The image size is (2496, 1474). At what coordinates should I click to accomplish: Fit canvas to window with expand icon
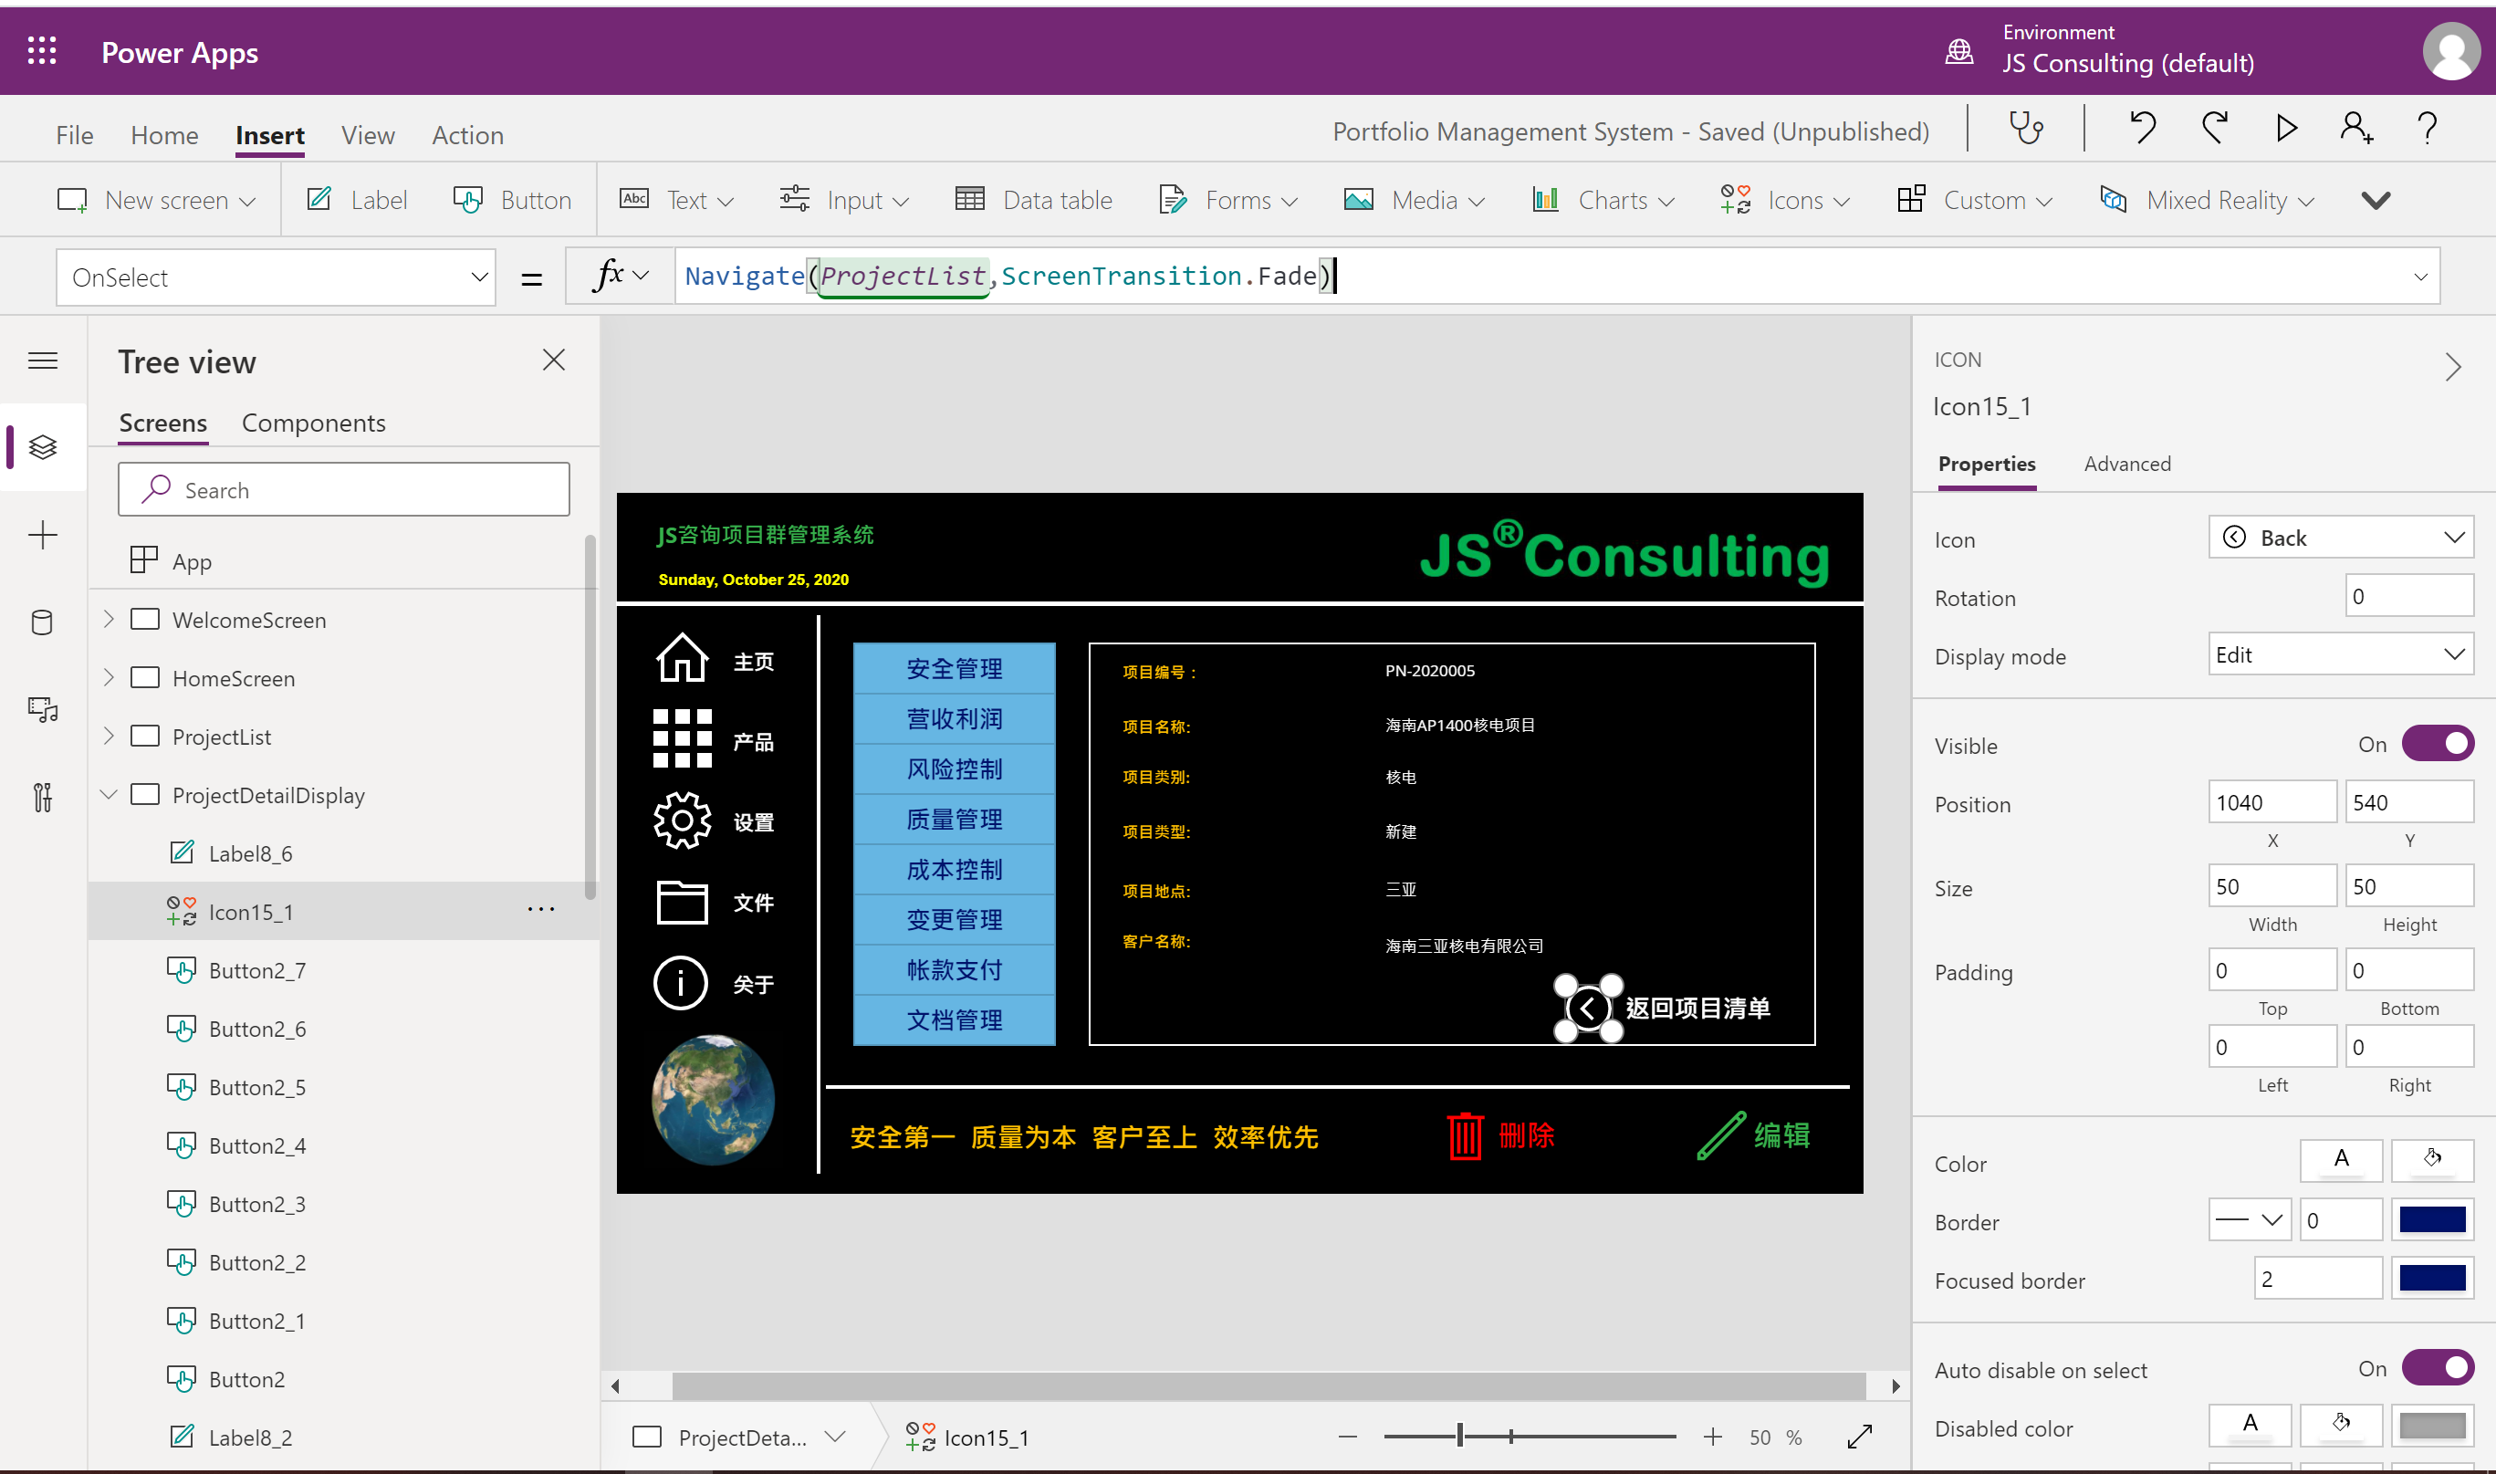pyautogui.click(x=1859, y=1437)
